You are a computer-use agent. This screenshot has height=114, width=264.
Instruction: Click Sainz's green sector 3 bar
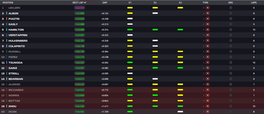(180, 68)
